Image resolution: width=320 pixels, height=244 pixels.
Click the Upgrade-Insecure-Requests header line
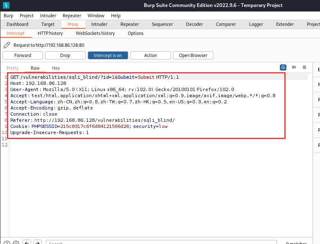click(x=50, y=132)
